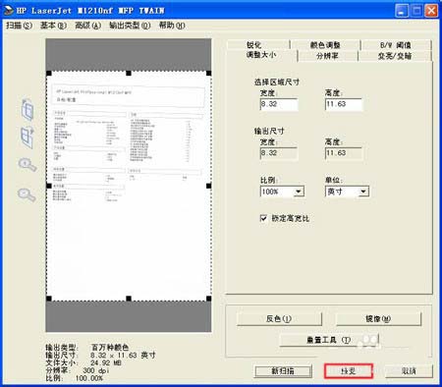Click the 24.92 MB file size value
442x387 pixels.
point(106,362)
